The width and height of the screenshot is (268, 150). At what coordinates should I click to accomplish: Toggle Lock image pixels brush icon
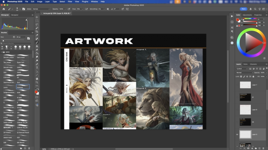pyautogui.click(x=244, y=77)
